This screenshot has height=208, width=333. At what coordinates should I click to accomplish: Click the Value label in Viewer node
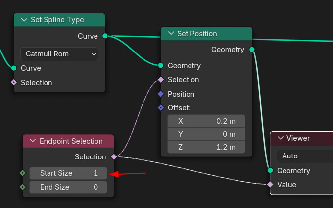(286, 185)
